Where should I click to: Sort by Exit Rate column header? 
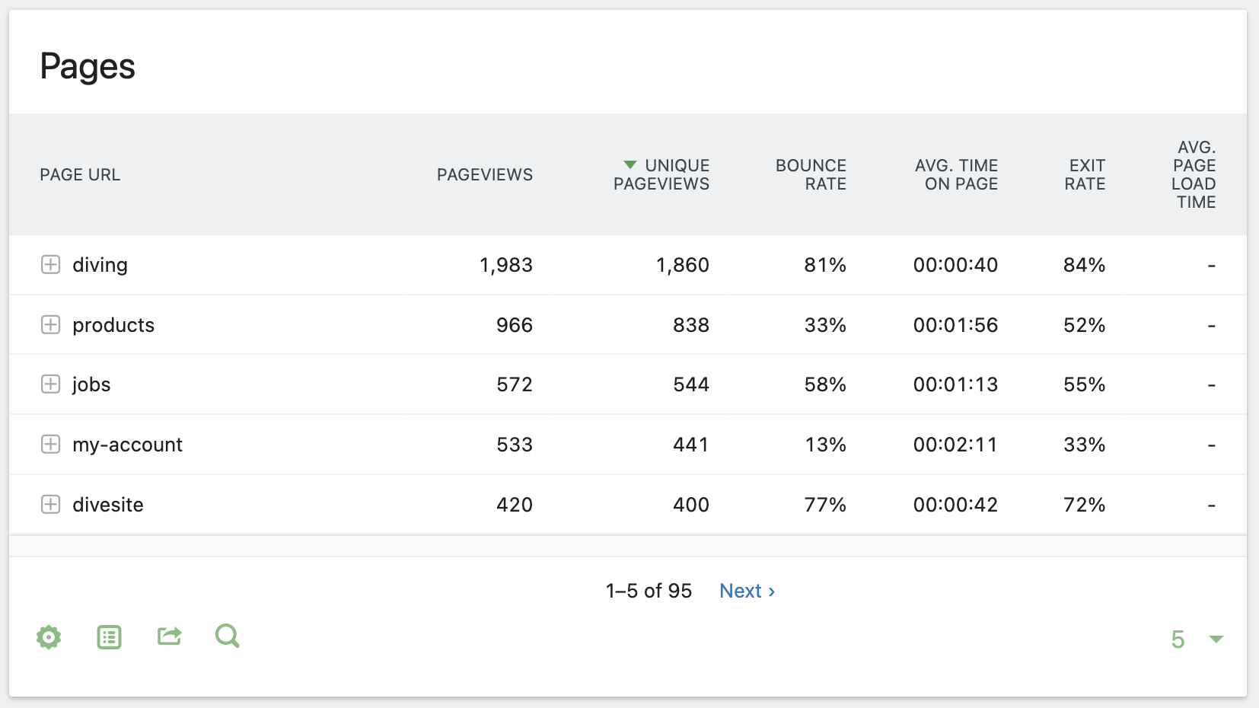click(1085, 175)
